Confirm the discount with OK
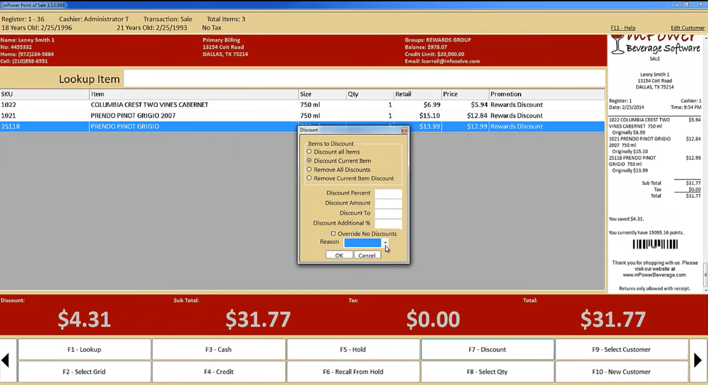Image resolution: width=708 pixels, height=385 pixels. (x=339, y=255)
